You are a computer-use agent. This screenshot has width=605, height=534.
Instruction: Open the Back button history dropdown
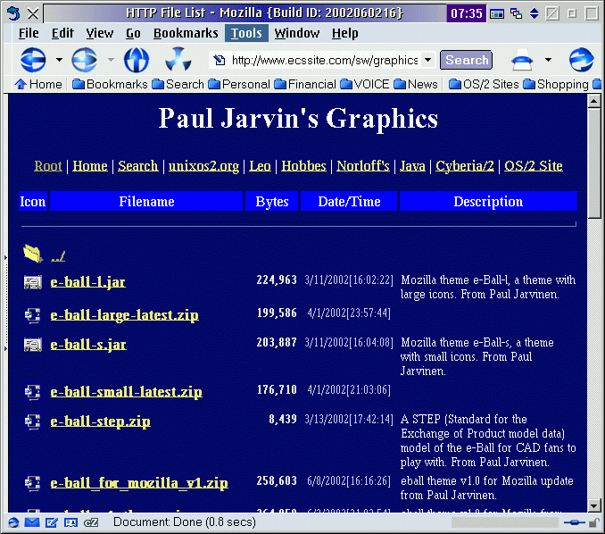click(59, 60)
